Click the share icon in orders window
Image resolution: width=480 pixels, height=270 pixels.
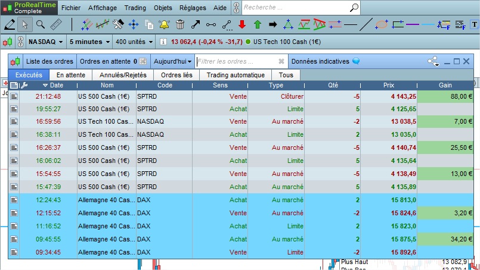click(433, 61)
